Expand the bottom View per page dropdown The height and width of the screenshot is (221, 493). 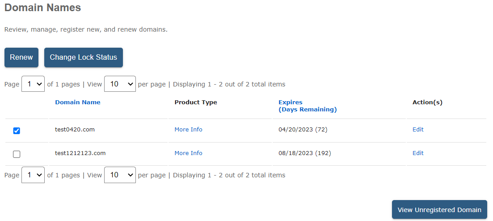pyautogui.click(x=120, y=175)
